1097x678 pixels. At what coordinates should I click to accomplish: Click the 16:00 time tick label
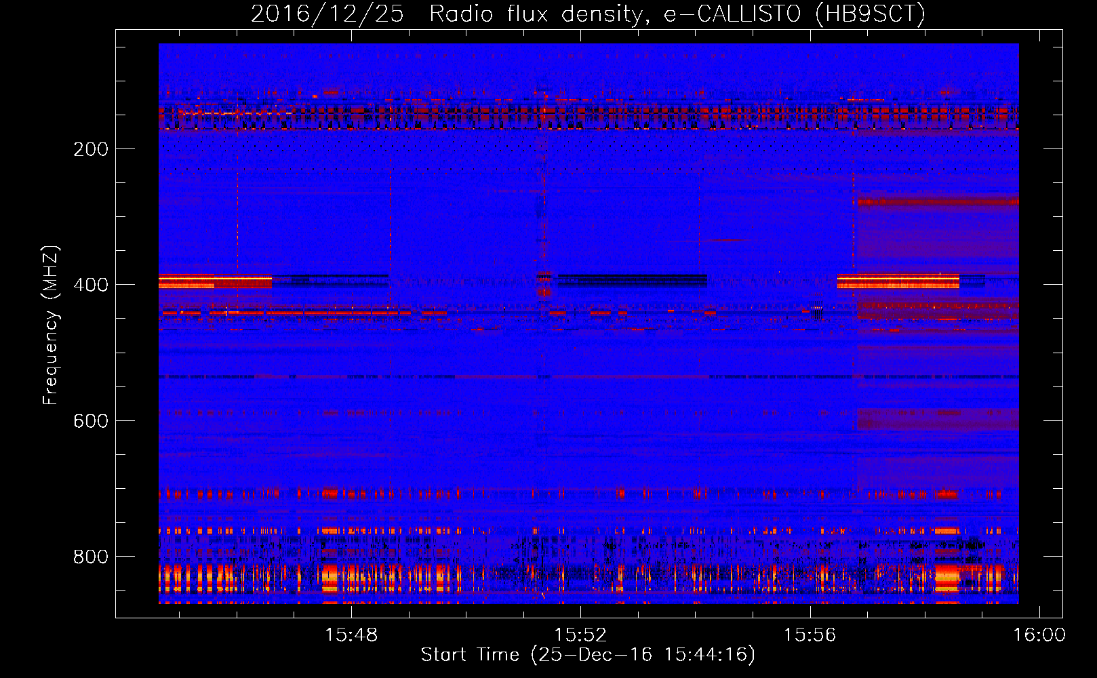(1039, 635)
